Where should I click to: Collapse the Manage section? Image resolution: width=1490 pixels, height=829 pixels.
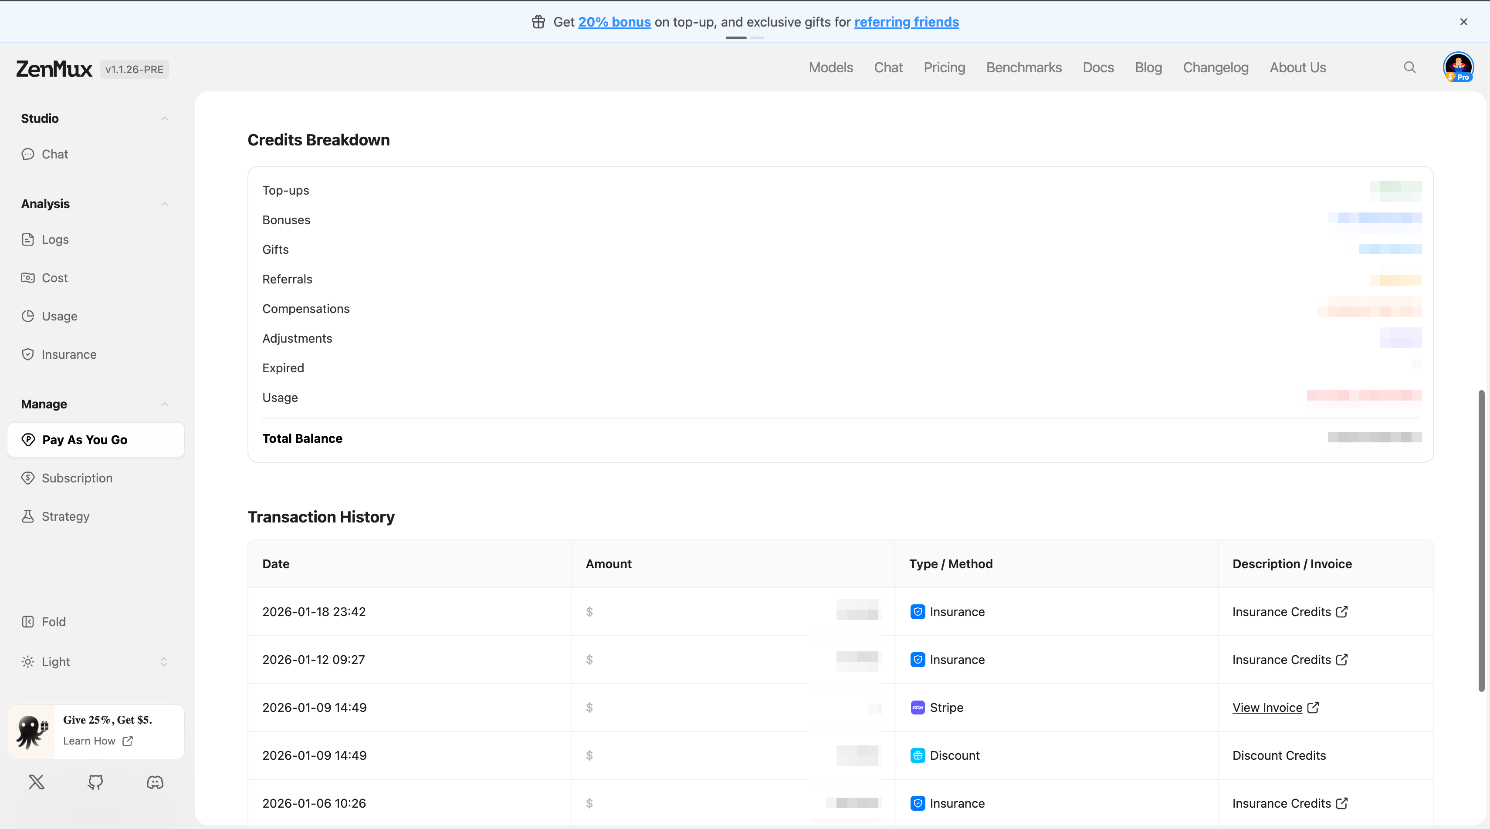[165, 404]
